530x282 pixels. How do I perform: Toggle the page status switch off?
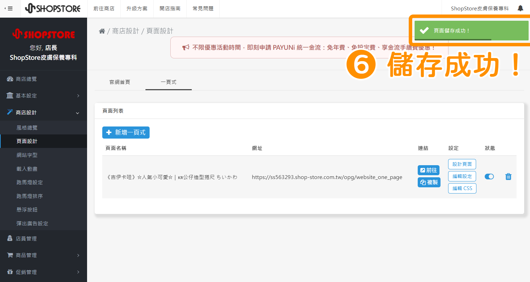tap(489, 177)
